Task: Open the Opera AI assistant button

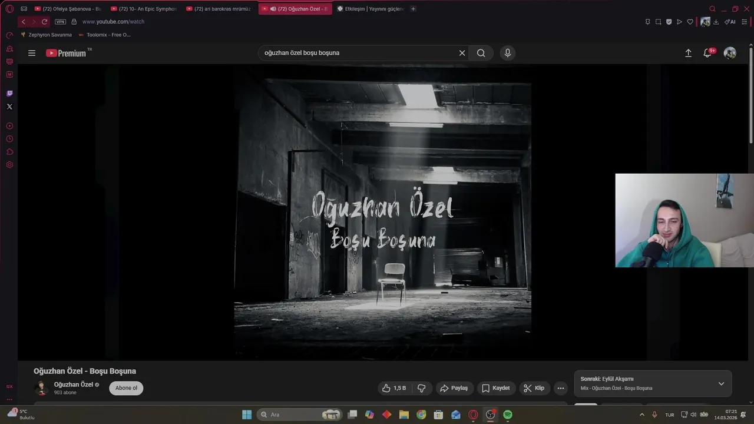Action: click(730, 22)
